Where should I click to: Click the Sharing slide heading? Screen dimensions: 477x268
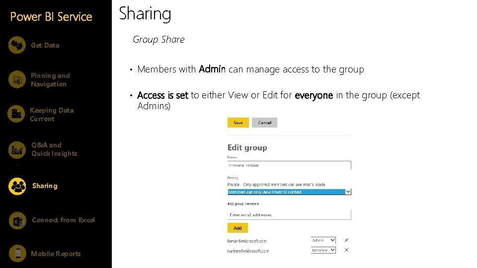click(145, 14)
